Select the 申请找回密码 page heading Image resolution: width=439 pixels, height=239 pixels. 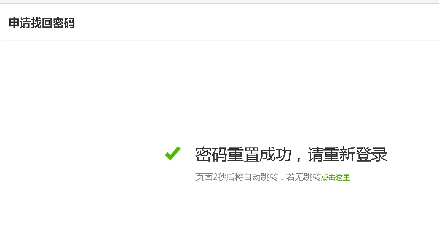42,23
